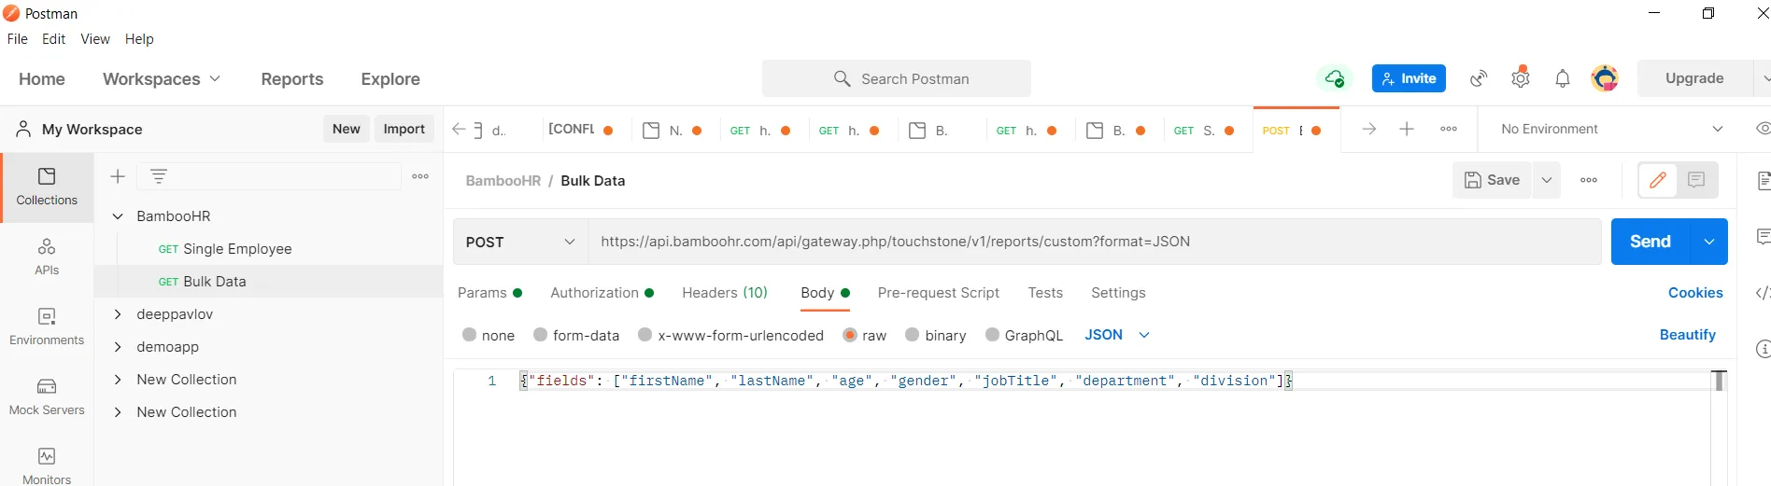Open the Save options dropdown arrow
This screenshot has width=1771, height=486.
[1547, 180]
